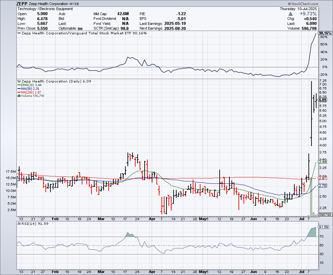Viewport: 333px width, 275px height.
Task: Click the SCTR (SmlCap) value 98.8
Action: 124,29
